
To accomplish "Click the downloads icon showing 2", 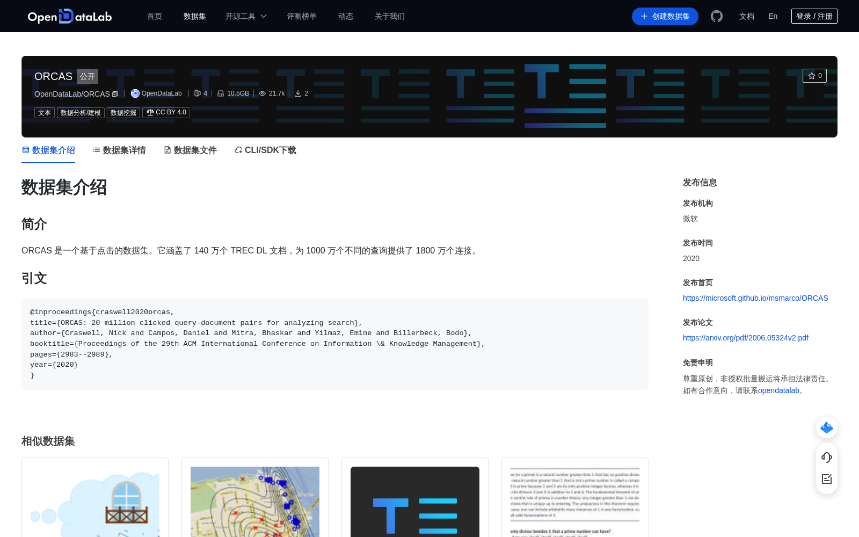I will point(298,93).
